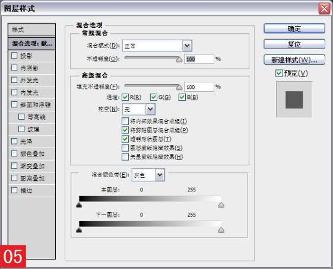Open the 混合模式 blend mode dropdown

coord(157,46)
